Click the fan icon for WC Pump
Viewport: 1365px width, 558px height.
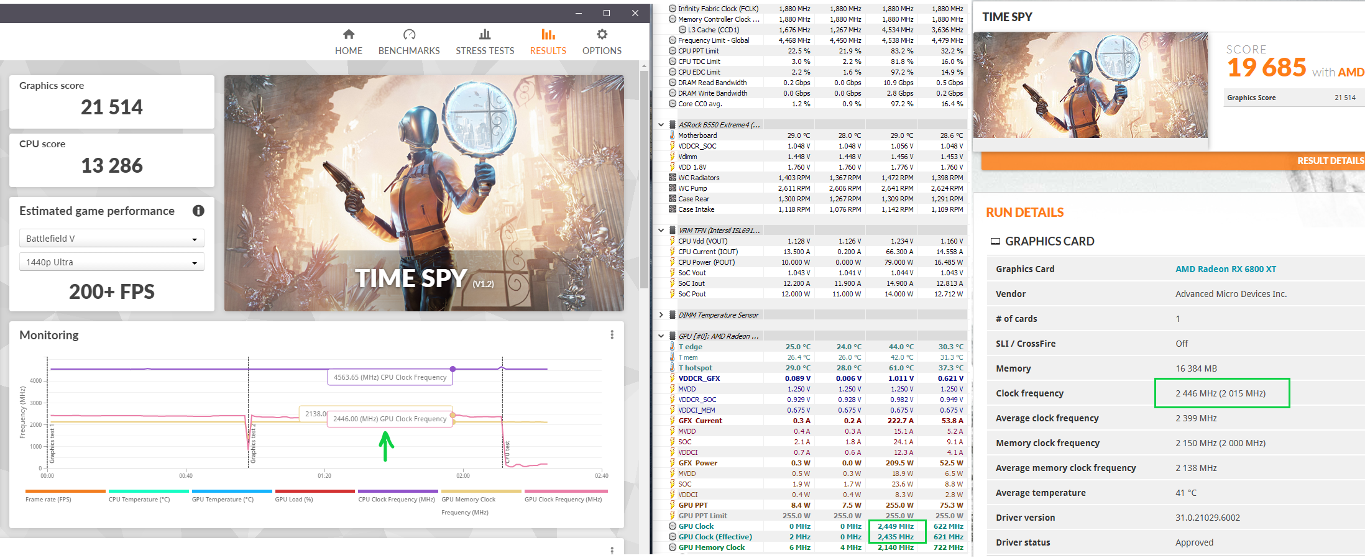tap(673, 188)
